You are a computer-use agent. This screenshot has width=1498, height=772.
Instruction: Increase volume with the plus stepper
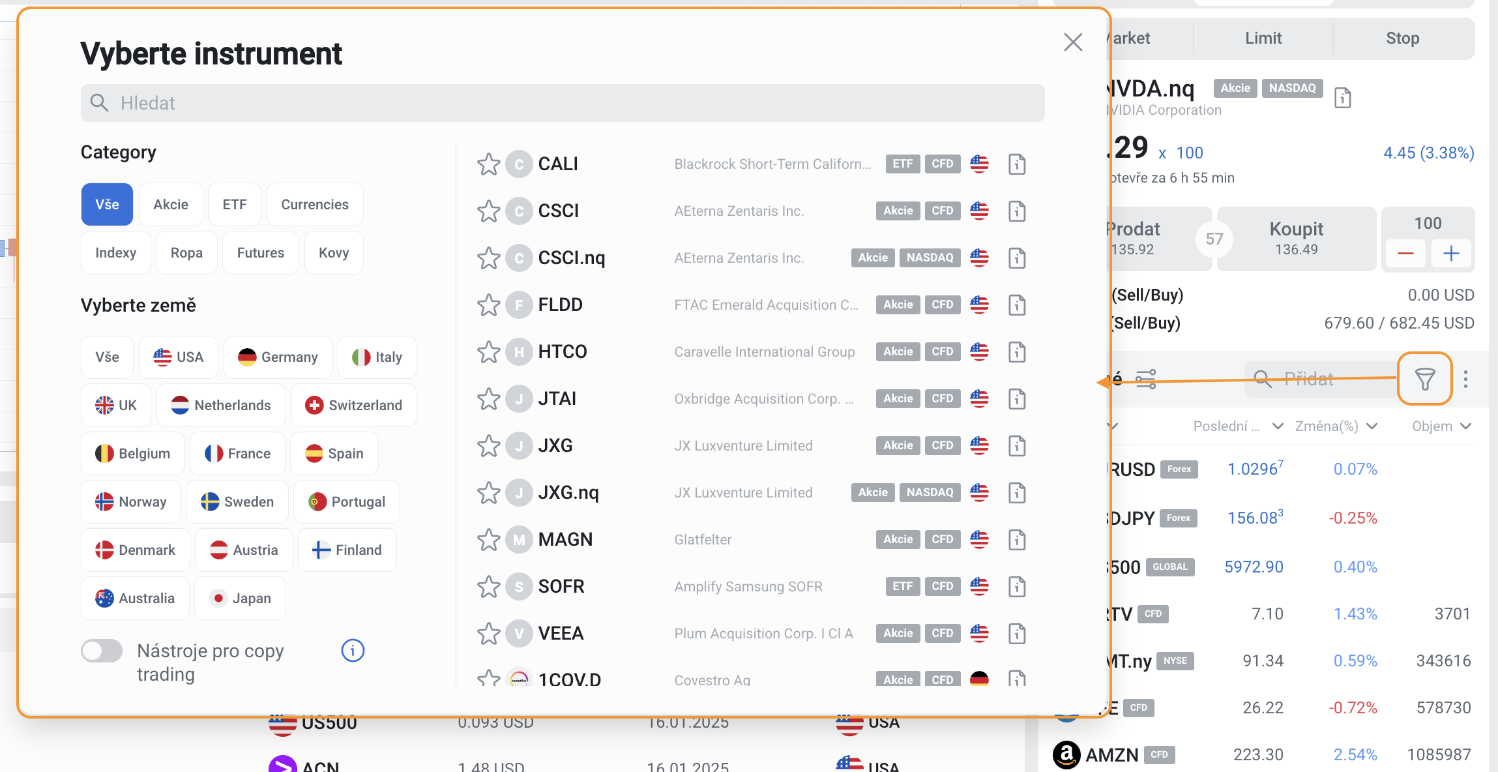1451,254
